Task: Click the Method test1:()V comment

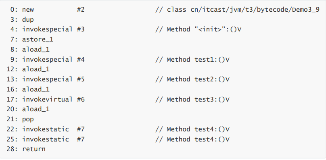Action: [192, 59]
